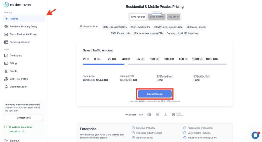262x142 pixels.
Task: Click the nodemaven logo icon
Action: (x=6, y=5)
